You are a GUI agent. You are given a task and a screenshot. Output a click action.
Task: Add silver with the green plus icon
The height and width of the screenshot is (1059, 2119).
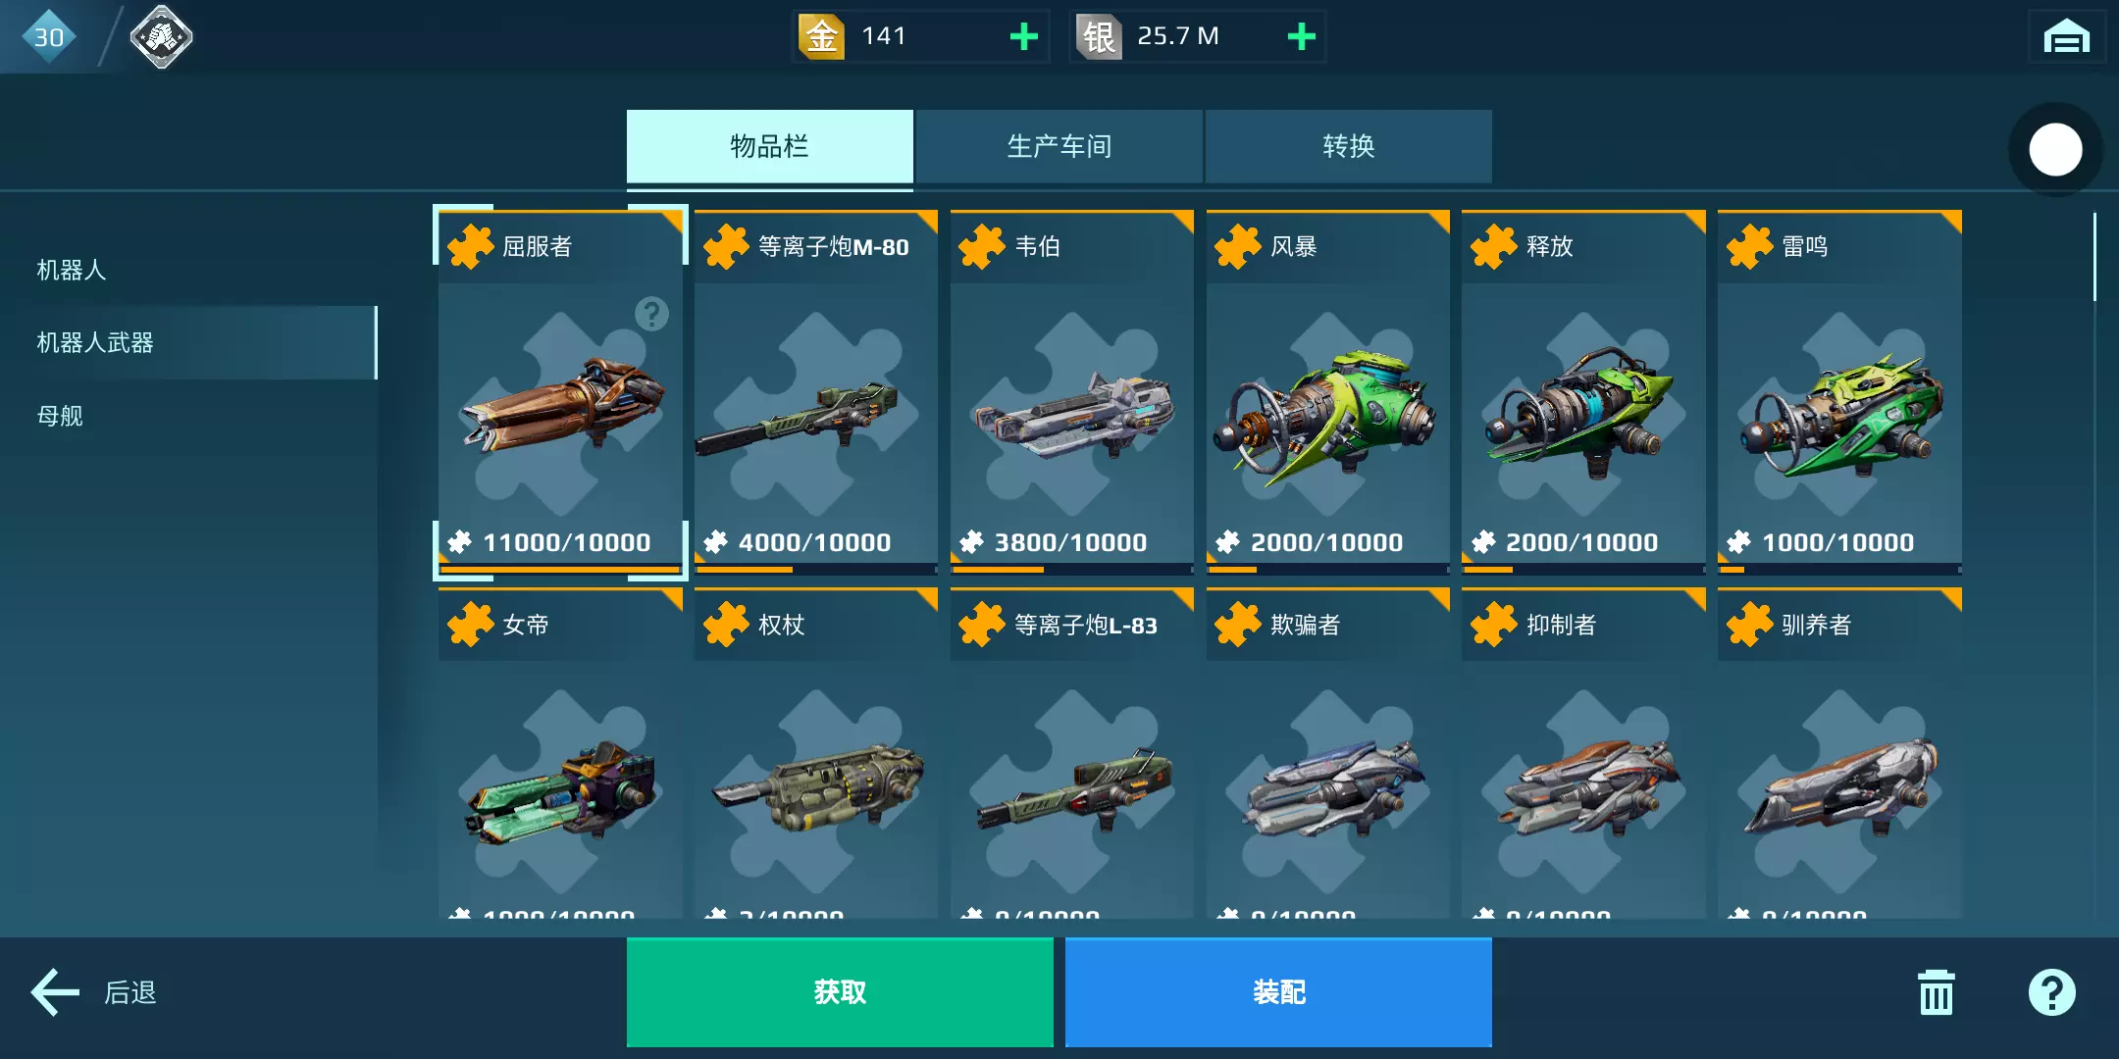pos(1301,37)
